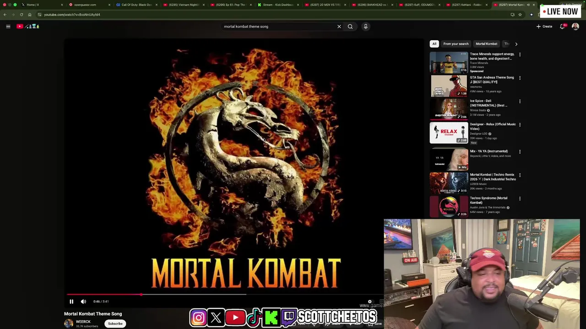Open GTA San Andreas Theme Song thumbnail
The width and height of the screenshot is (586, 329).
click(x=449, y=86)
